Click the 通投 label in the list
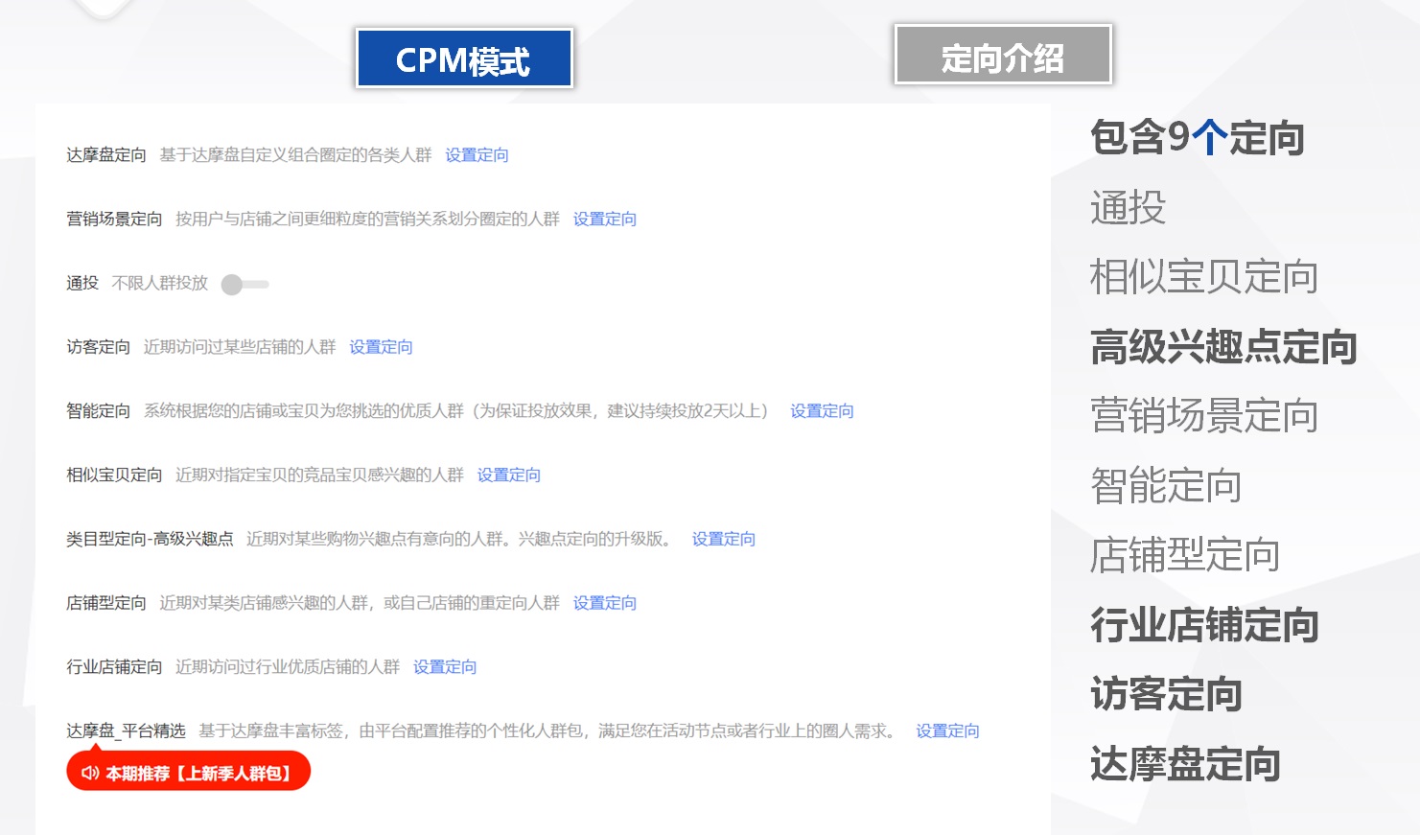Viewport: 1420px width, 835px height. 82,284
